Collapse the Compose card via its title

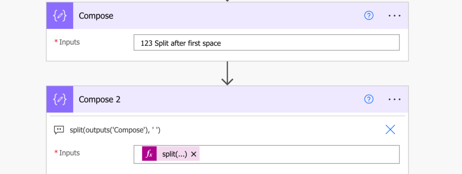click(x=96, y=16)
